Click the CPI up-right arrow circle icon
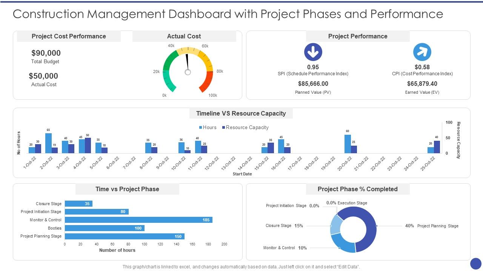 click(x=422, y=52)
